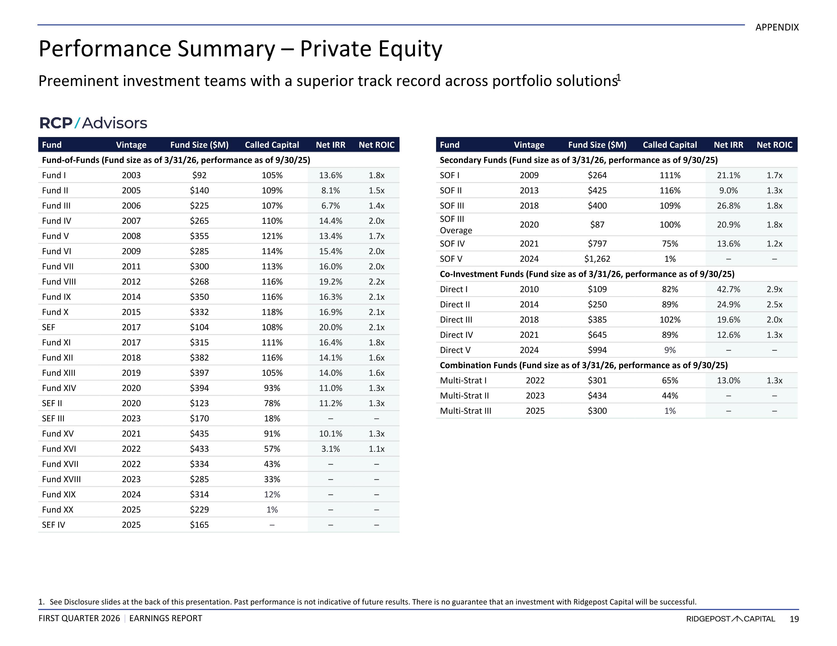Click the Ridgepost Capital footer logo
This screenshot has height=646, width=837.
click(x=730, y=619)
